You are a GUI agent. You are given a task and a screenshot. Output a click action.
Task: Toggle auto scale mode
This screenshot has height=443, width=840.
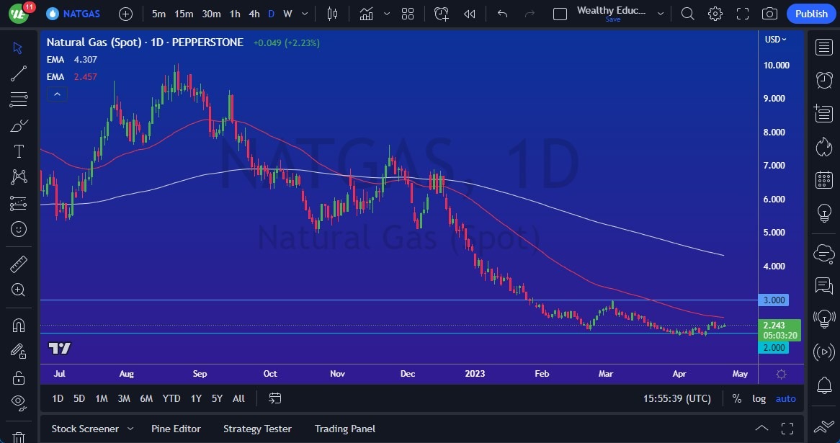785,398
